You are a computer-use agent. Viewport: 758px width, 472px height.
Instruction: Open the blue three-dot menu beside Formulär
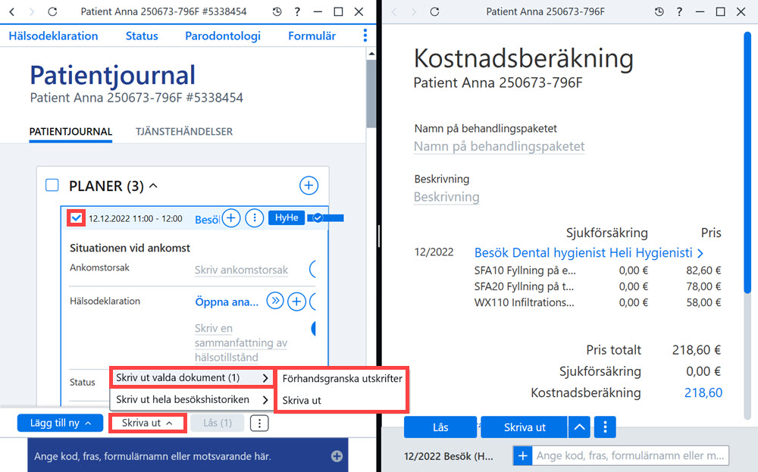point(365,36)
